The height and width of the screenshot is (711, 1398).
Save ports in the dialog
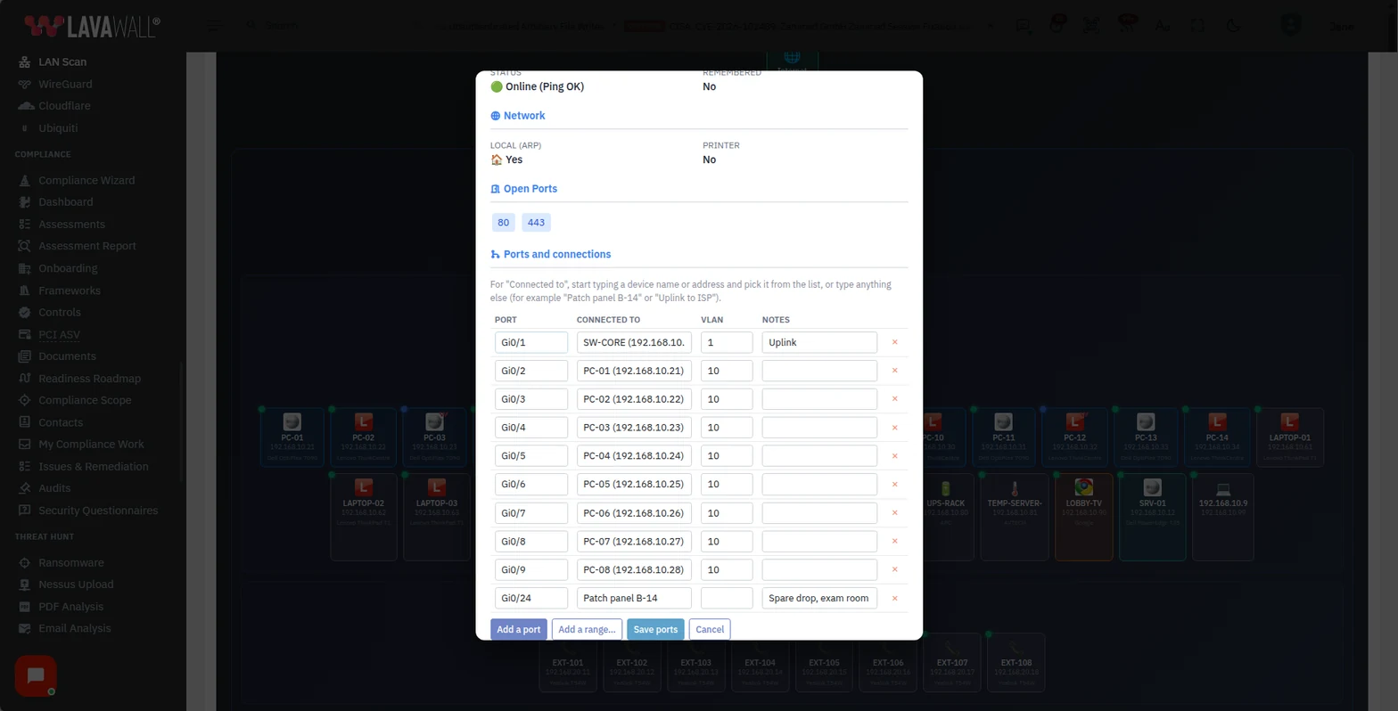[x=655, y=629]
